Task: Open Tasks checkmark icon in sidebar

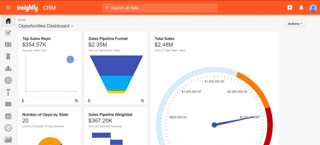Action: click(x=8, y=33)
